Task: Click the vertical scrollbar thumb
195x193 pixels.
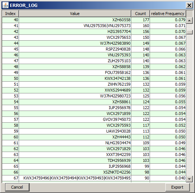Action: point(190,32)
